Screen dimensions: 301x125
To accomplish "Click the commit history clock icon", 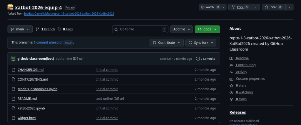I will (x=198, y=59).
